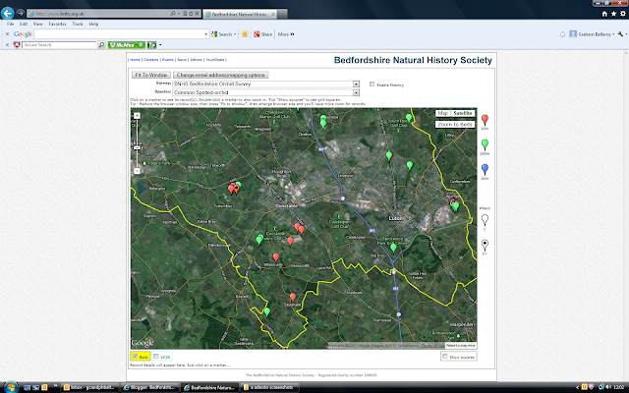Click the map zoom-out minus button

coord(137,171)
